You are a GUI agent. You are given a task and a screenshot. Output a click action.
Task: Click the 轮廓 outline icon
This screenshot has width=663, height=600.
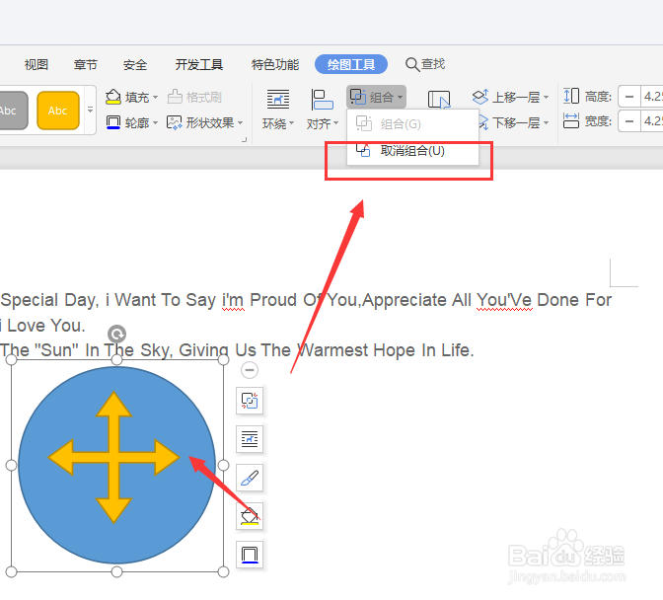click(x=112, y=122)
